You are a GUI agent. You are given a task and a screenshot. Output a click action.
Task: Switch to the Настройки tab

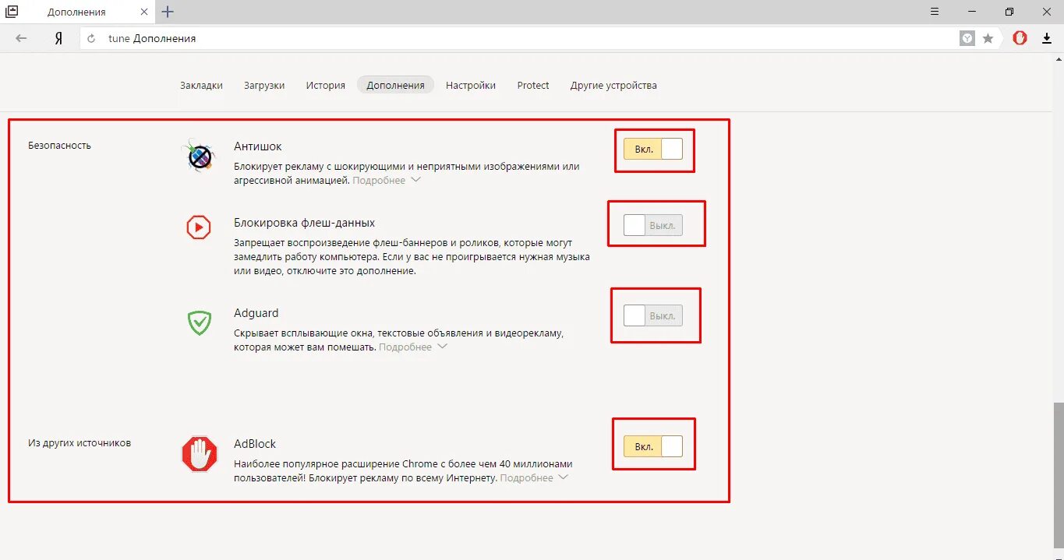click(471, 86)
